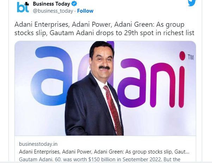Click the red striped tie in photo
Screen dimensions: 212x163
click(x=113, y=110)
